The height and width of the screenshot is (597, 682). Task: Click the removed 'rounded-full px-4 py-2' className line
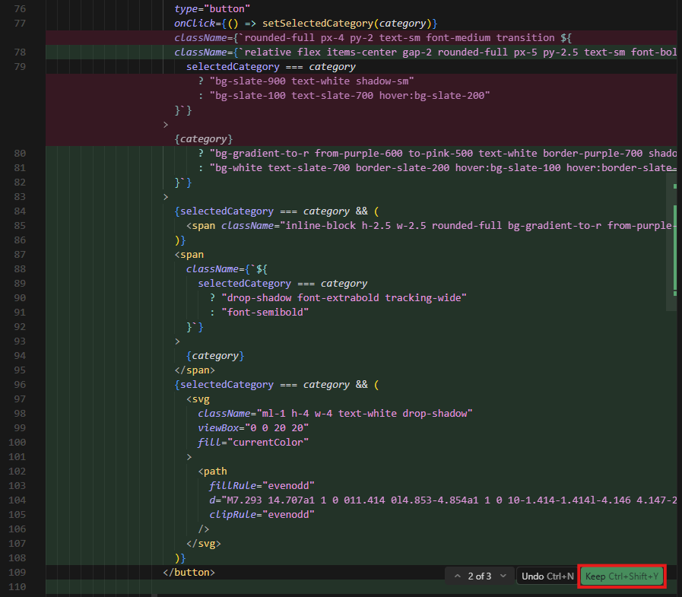click(373, 38)
